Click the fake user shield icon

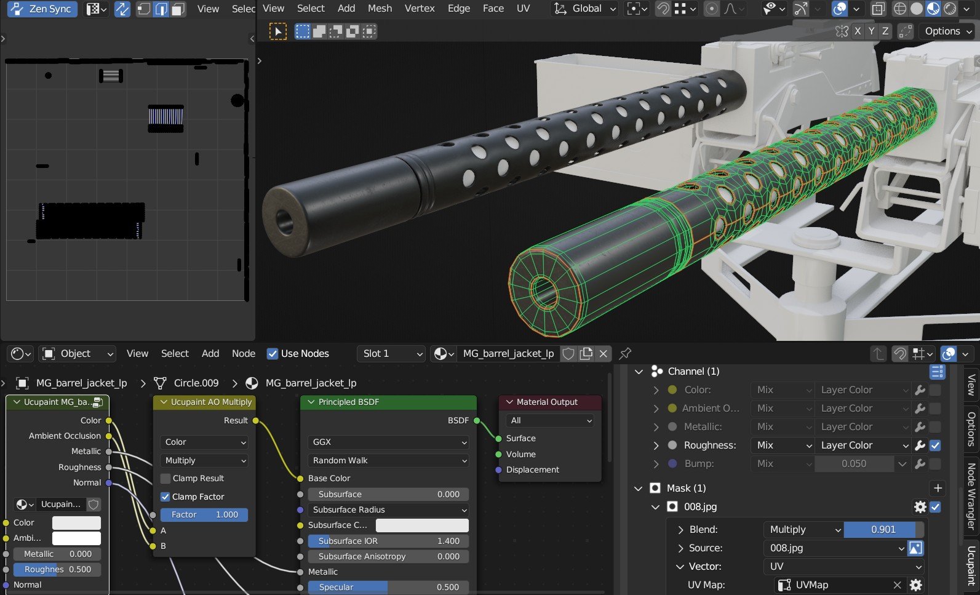point(568,354)
